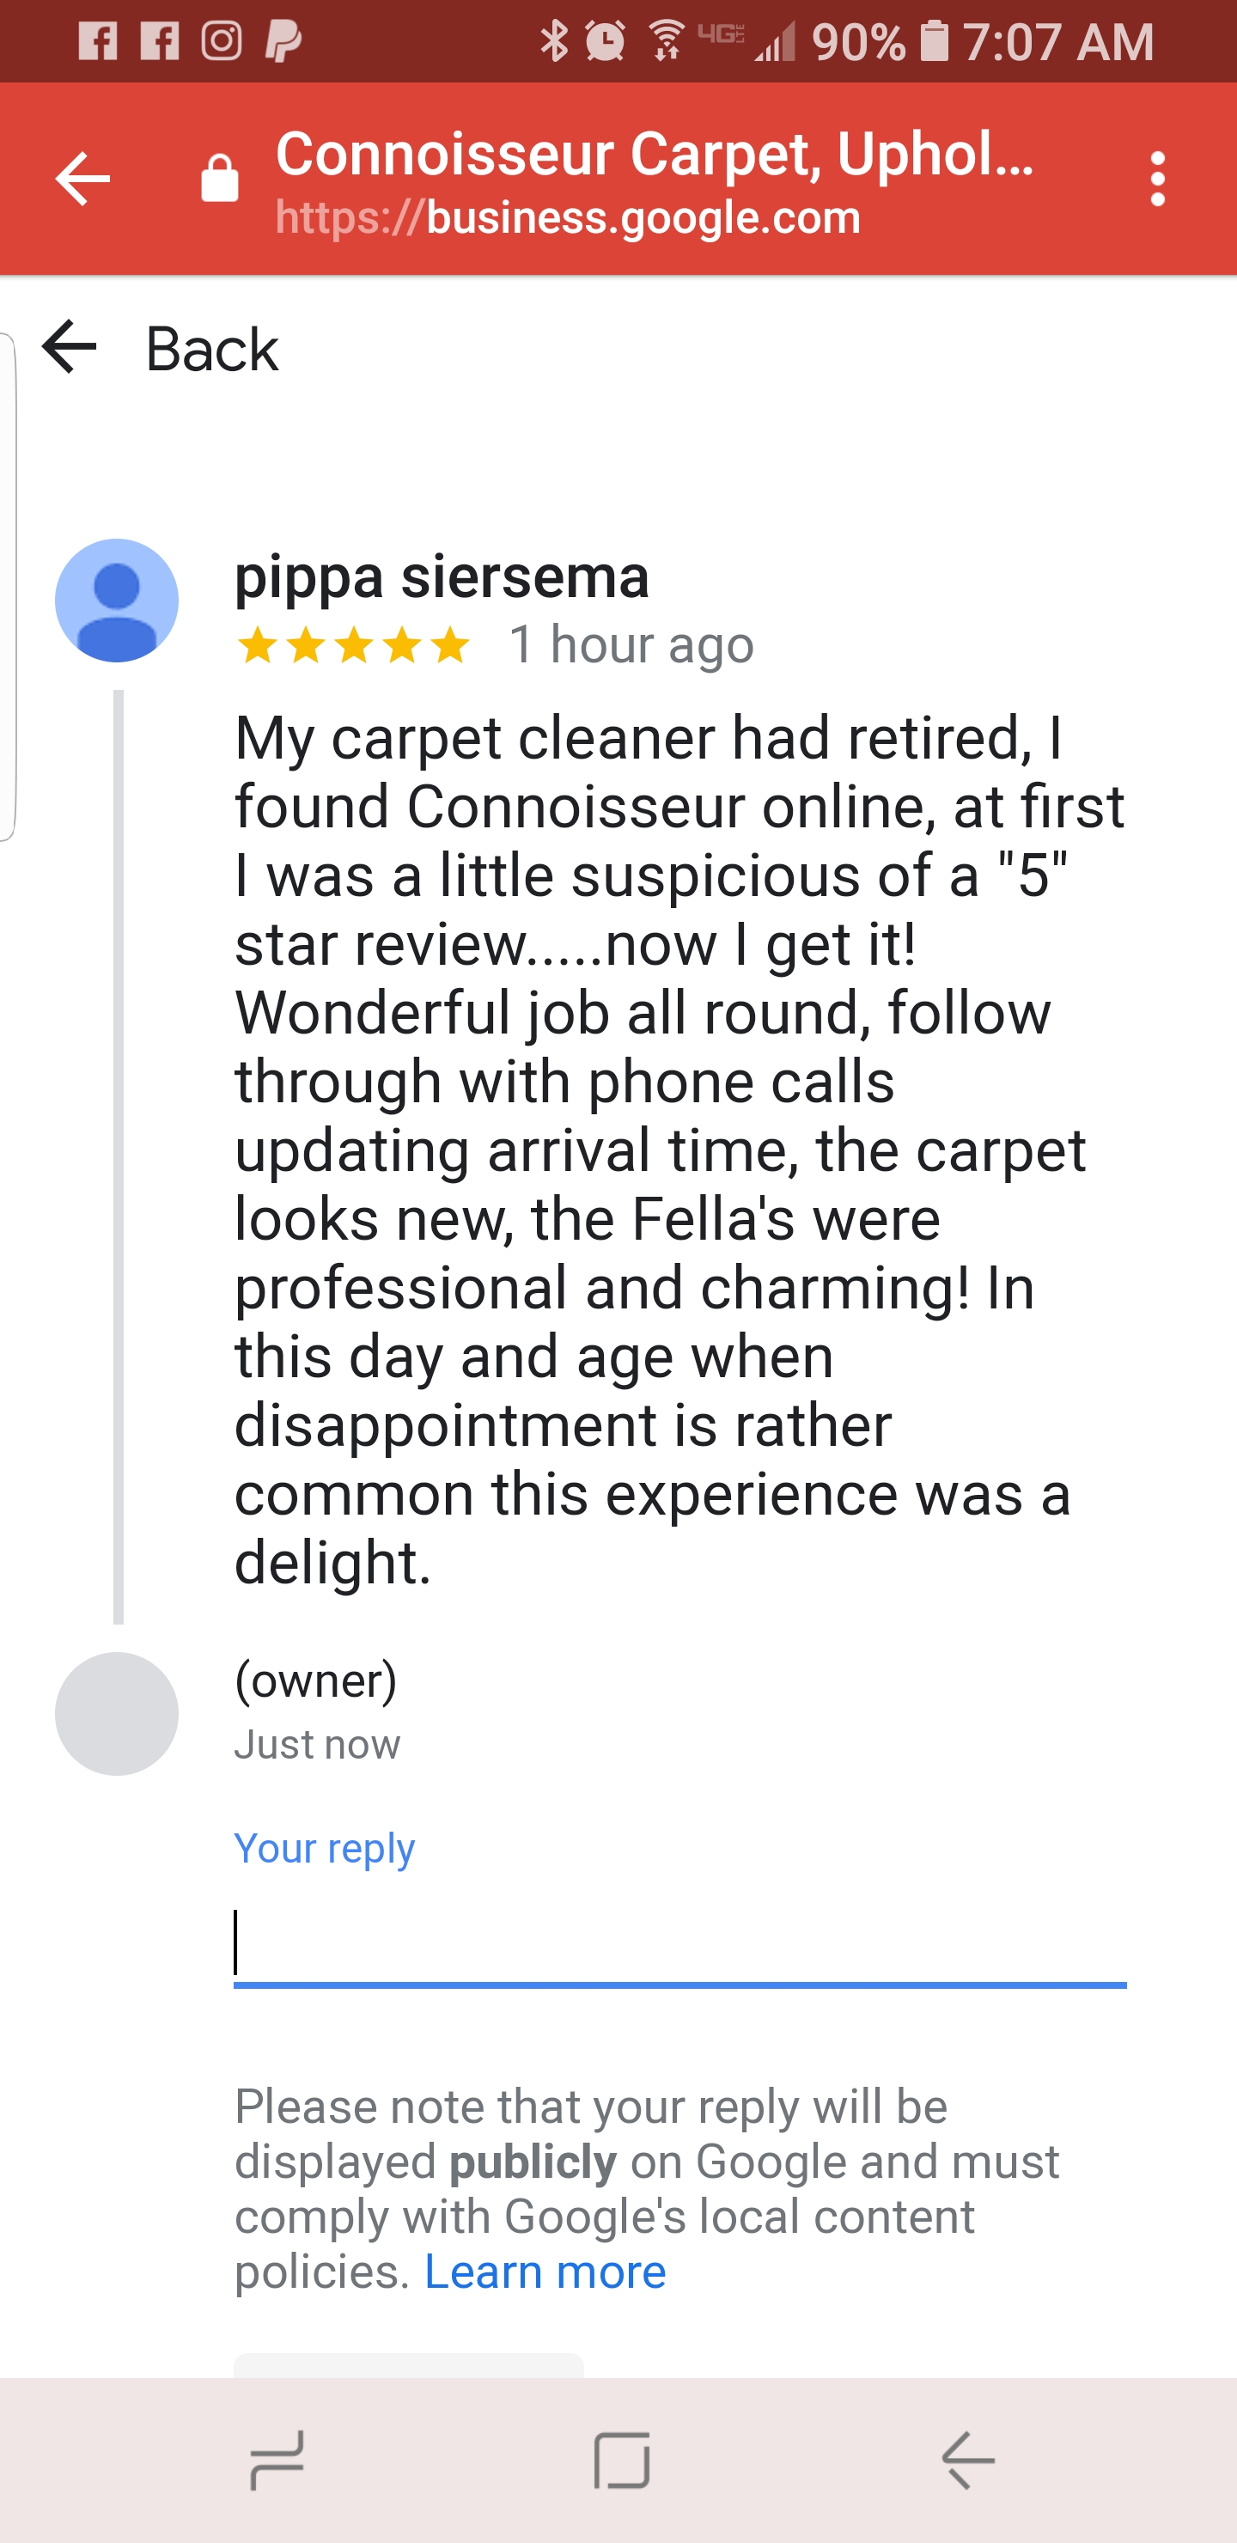Tap the battery indicator in status bar
1237x2543 pixels.
tap(933, 40)
